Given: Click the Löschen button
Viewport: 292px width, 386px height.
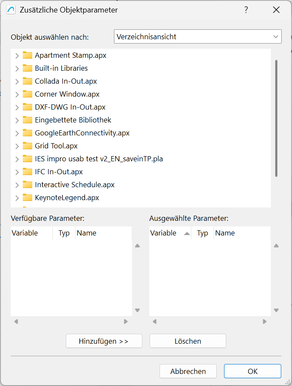Looking at the screenshot, I should 187,341.
